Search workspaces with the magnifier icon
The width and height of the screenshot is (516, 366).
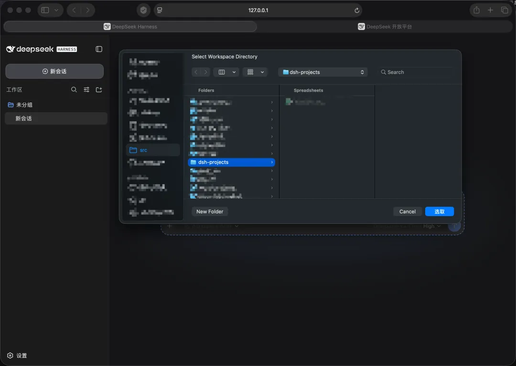tap(74, 90)
